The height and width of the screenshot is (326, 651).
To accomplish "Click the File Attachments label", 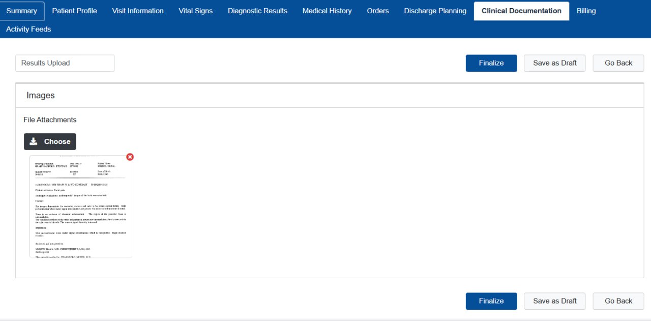I will pos(50,120).
